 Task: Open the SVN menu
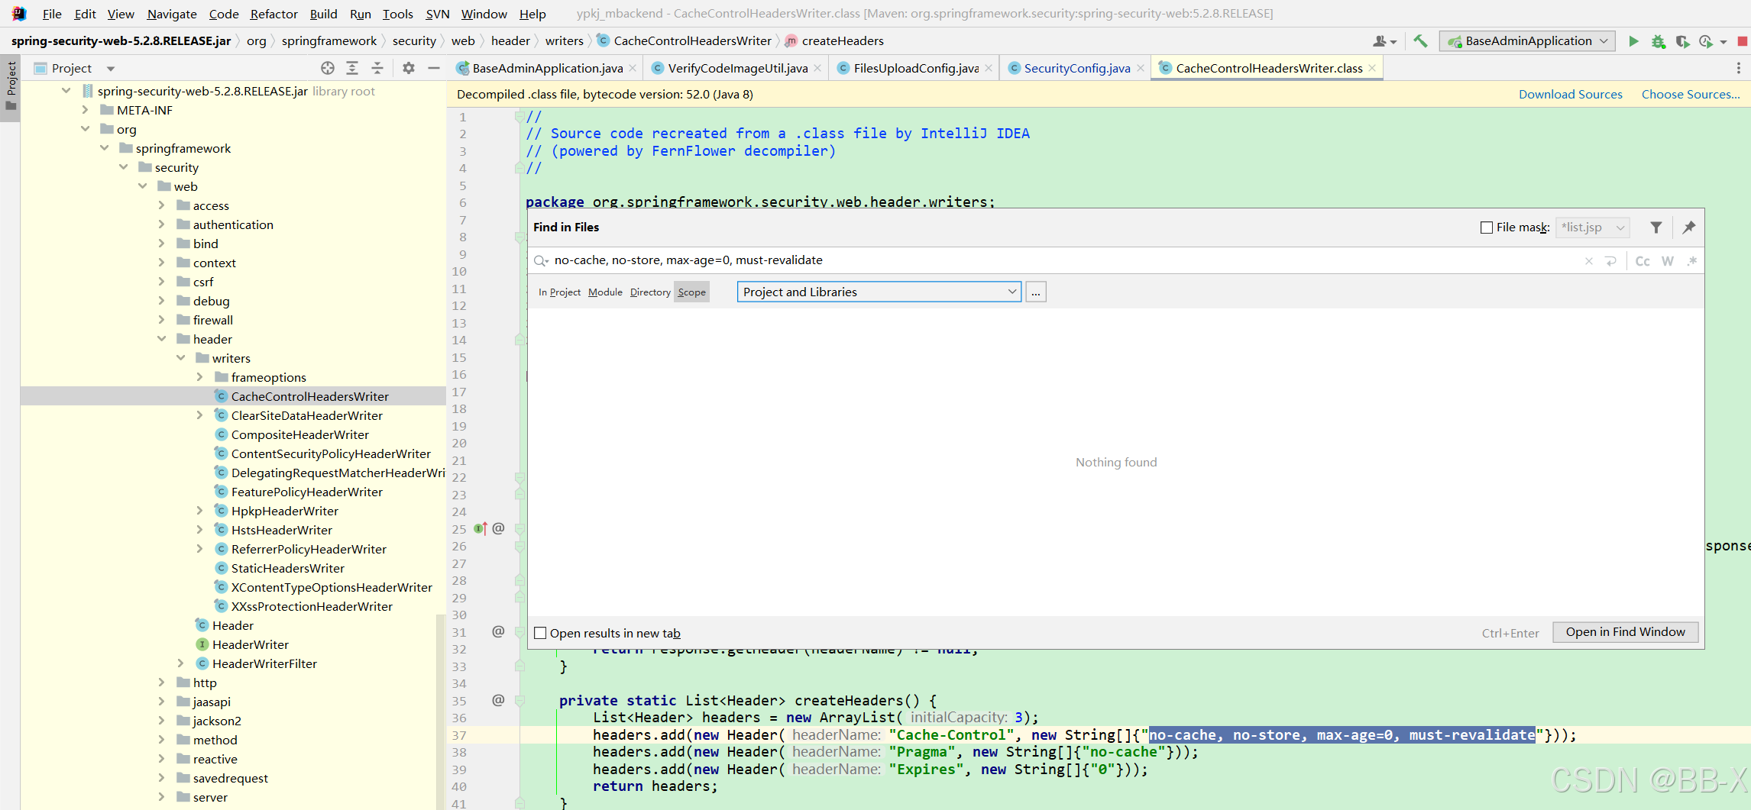click(437, 14)
